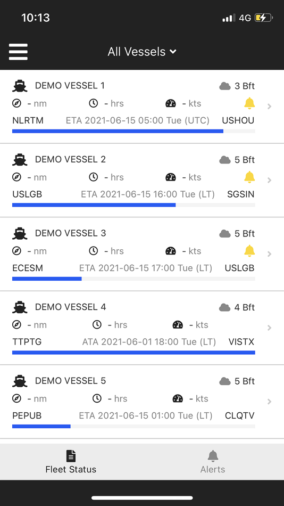Tap the alert bell for DEMO VESSEL 3
284x506 pixels.
[249, 251]
